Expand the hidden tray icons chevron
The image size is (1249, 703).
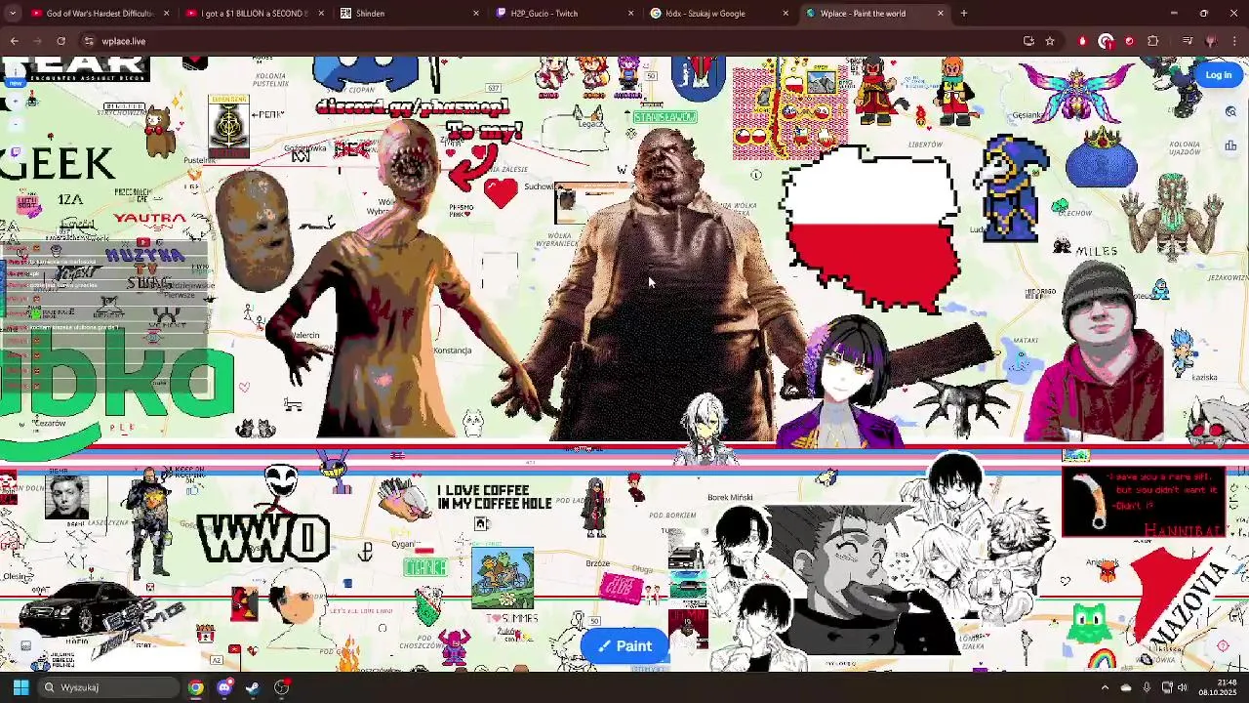click(x=1105, y=687)
